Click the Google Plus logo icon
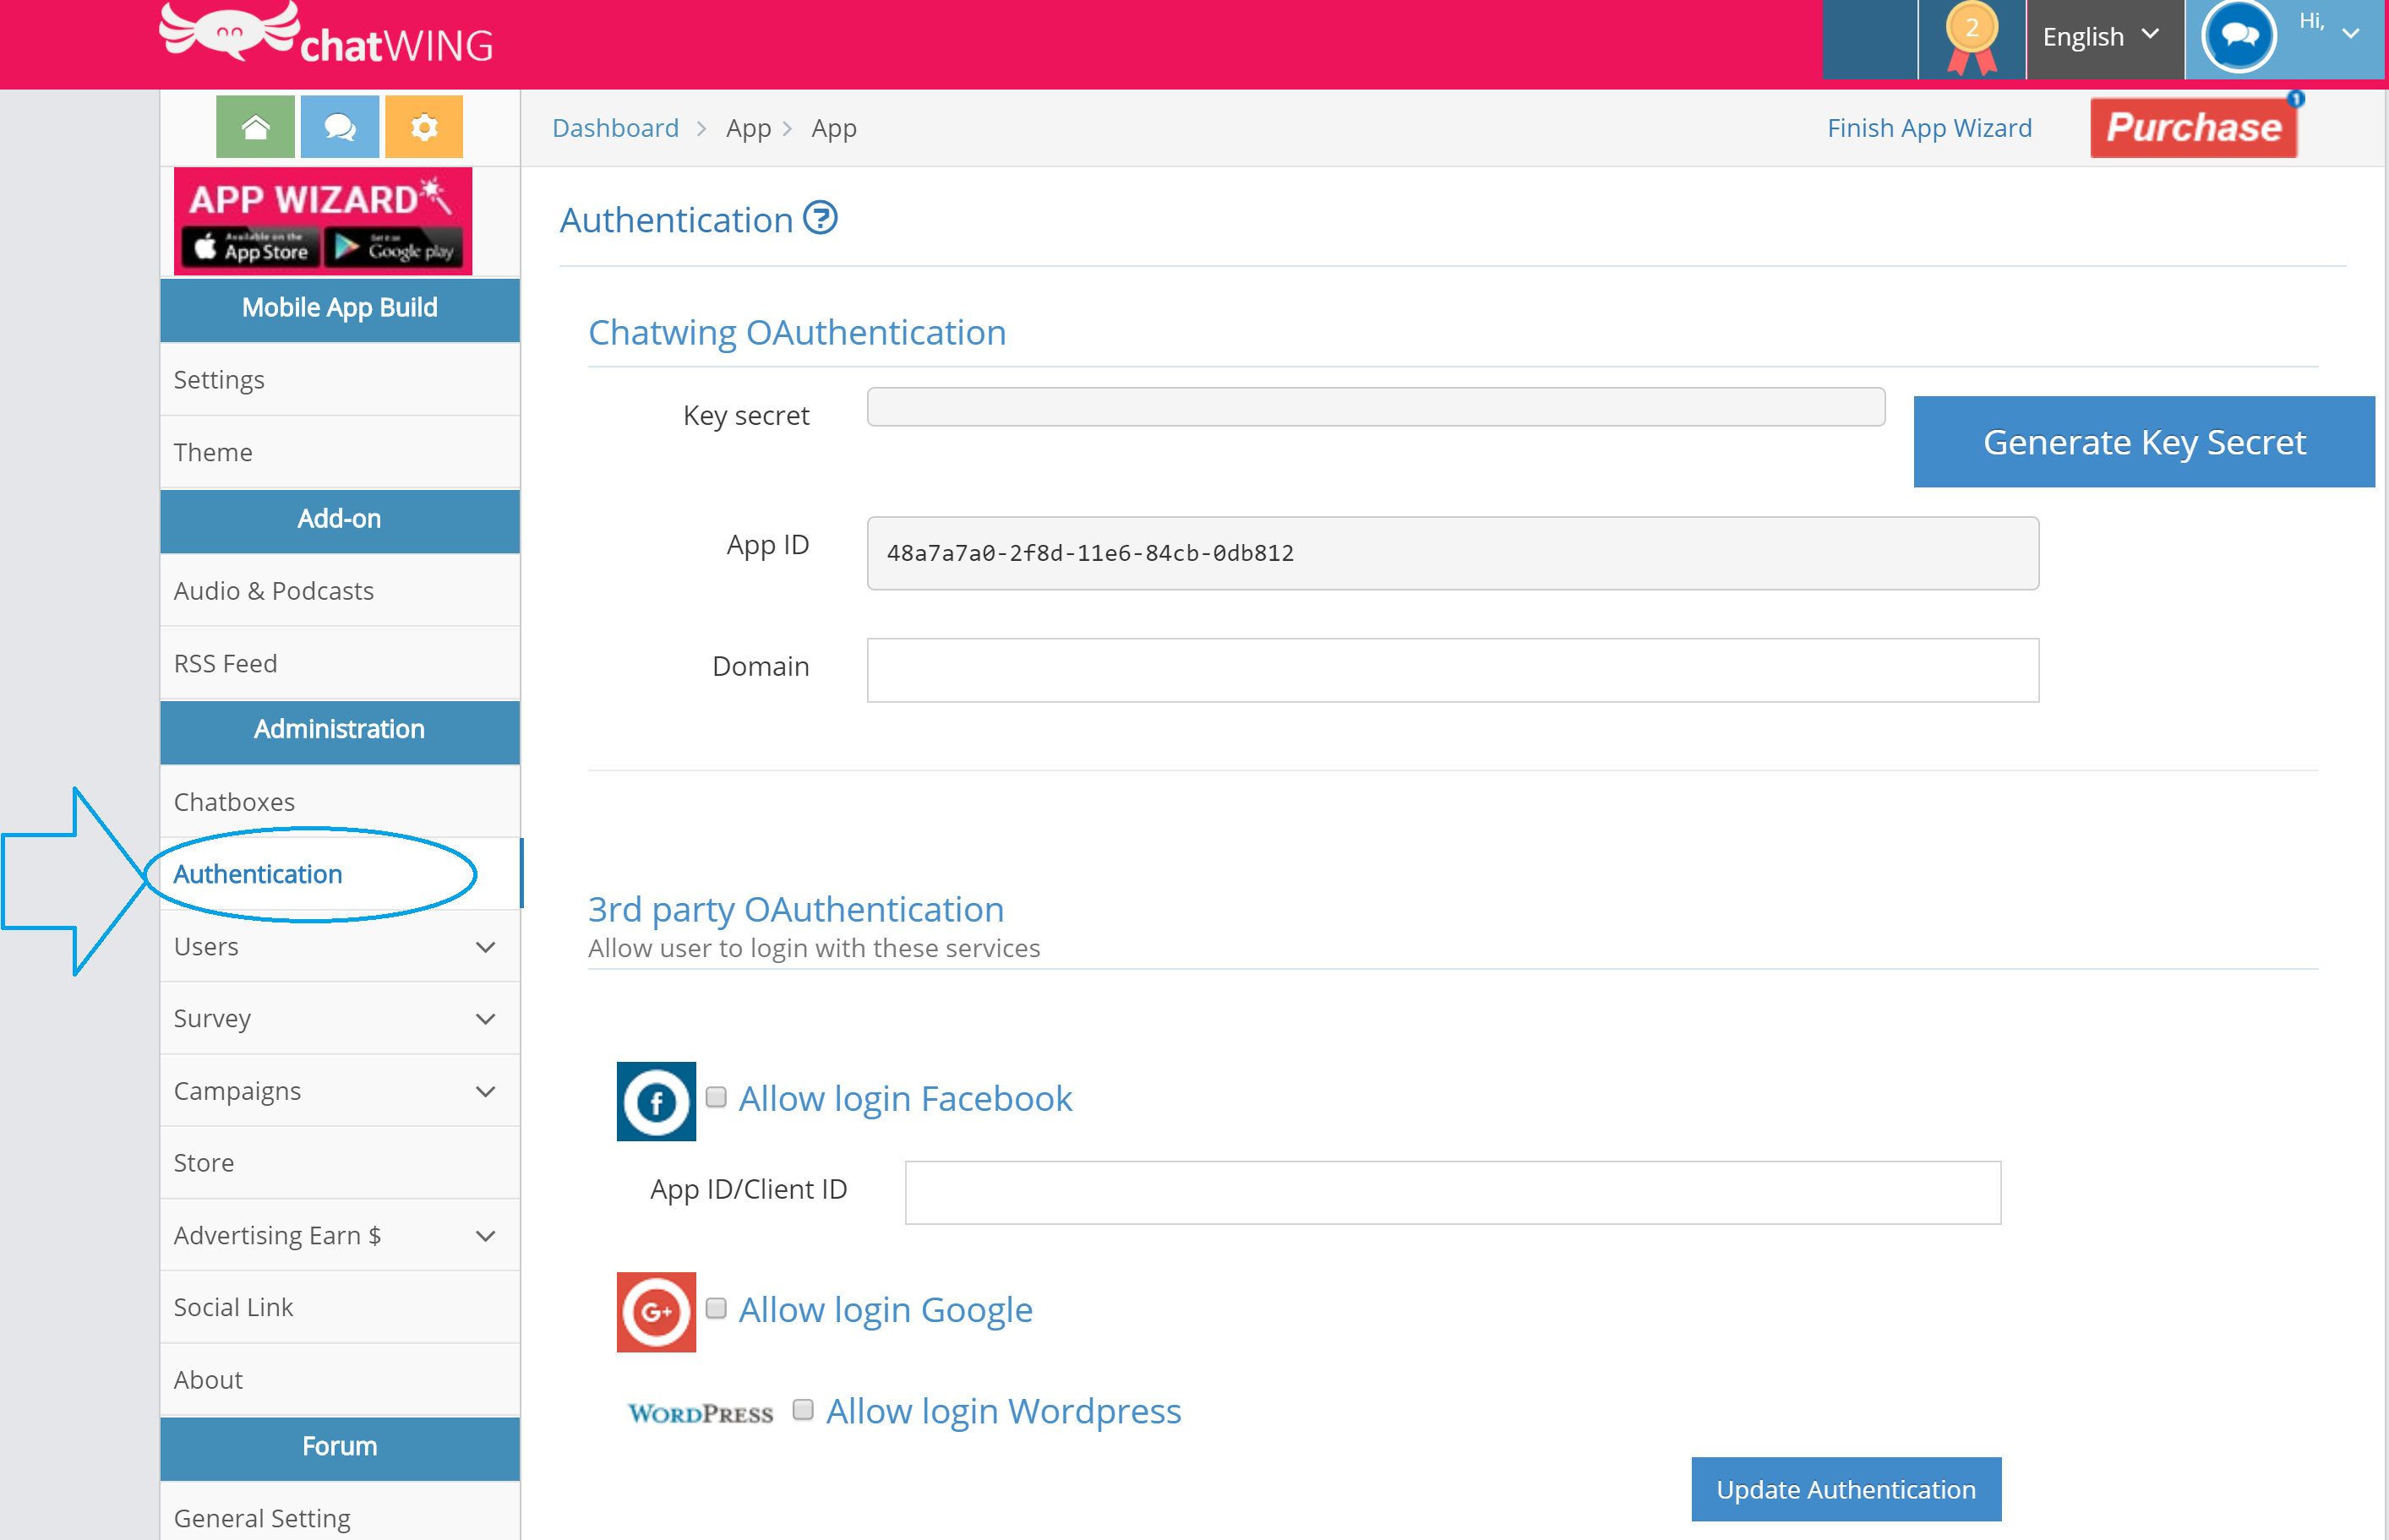 click(x=657, y=1312)
